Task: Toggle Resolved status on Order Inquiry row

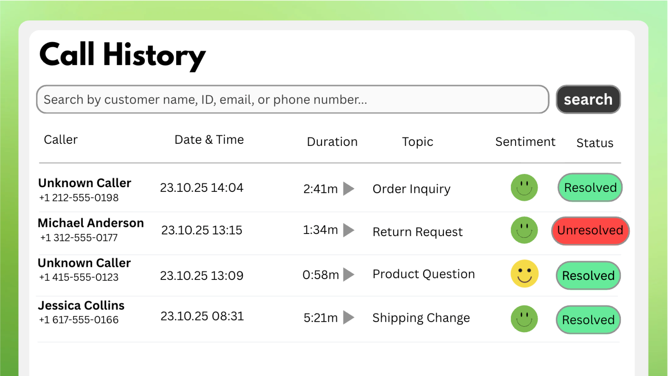Action: 590,188
